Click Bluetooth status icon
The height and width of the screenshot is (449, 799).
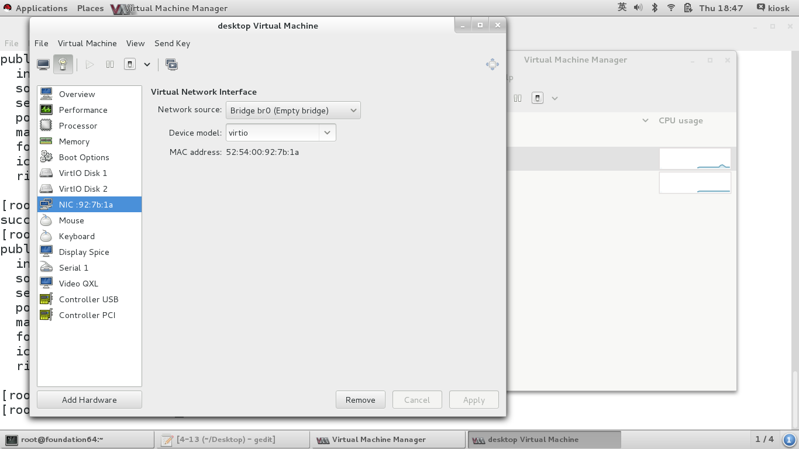pyautogui.click(x=655, y=8)
